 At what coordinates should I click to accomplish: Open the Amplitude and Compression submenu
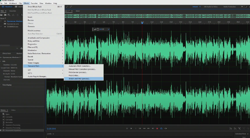click(44, 38)
